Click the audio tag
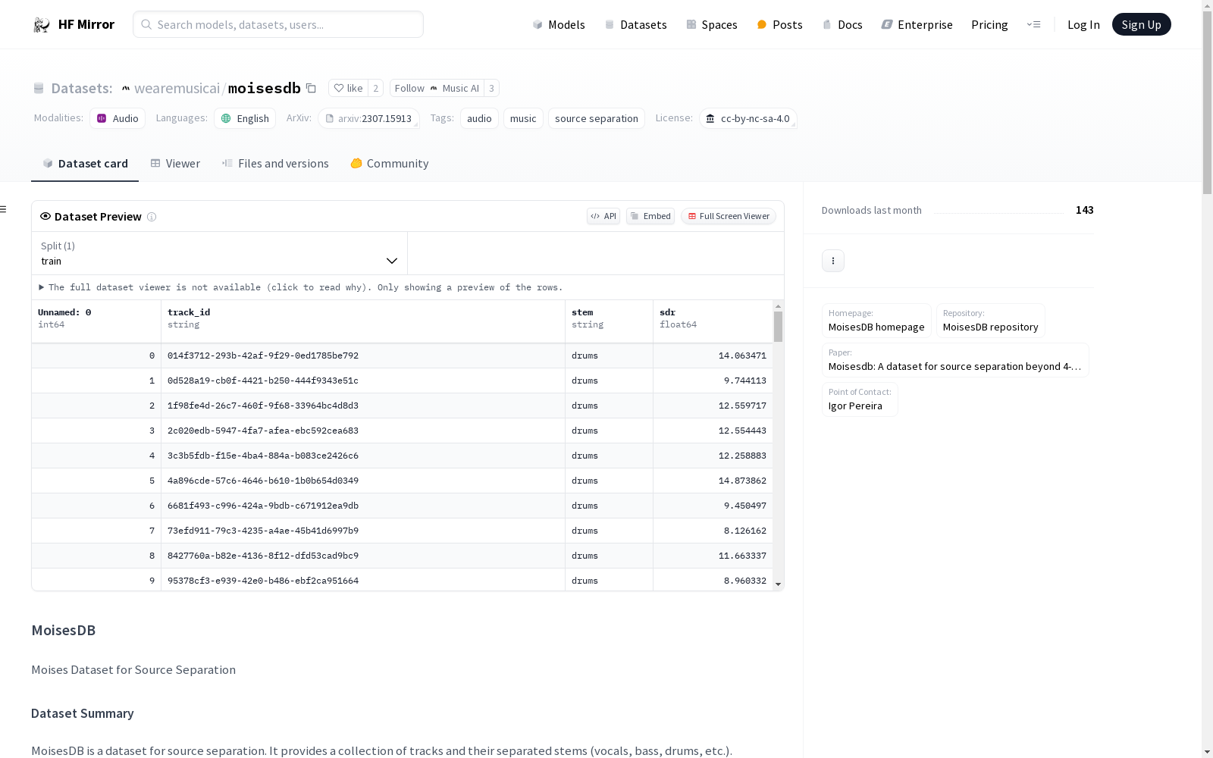 click(479, 118)
